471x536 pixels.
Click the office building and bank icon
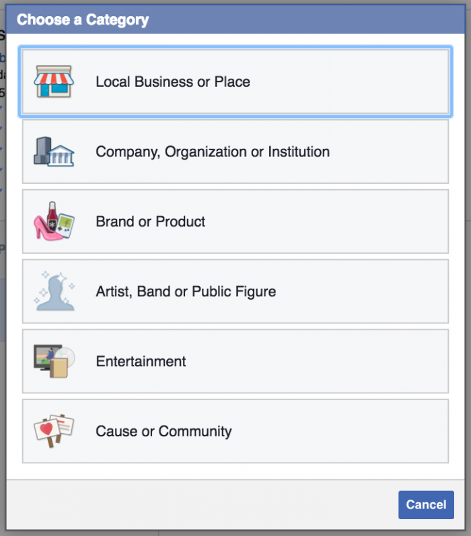tap(54, 152)
